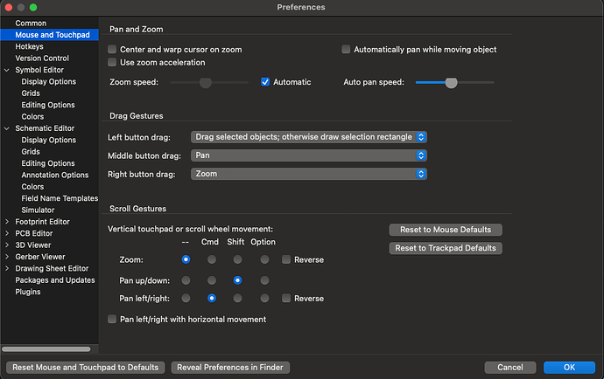This screenshot has width=604, height=379.
Task: Open Middle button drag dropdown
Action: click(x=308, y=155)
